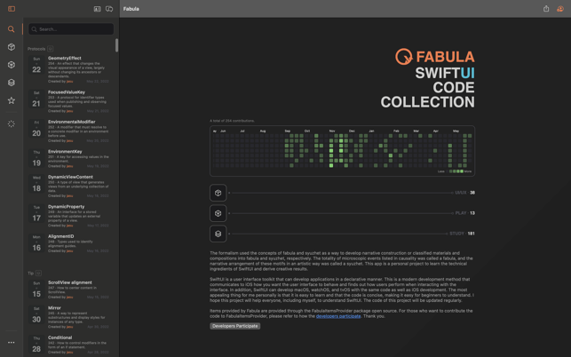This screenshot has height=357, width=571.
Task: Open the DynamicViewContent entry
Action: click(x=69, y=186)
